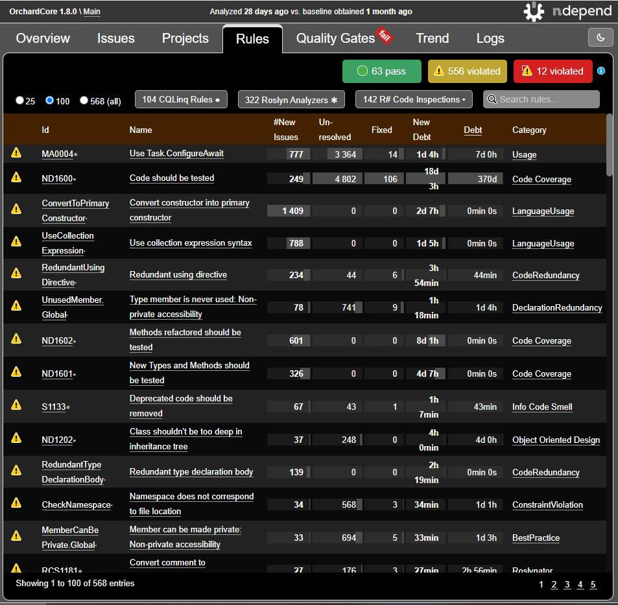Click the blue info icon beside violation counters
Viewport: 618px width, 605px height.
(600, 71)
